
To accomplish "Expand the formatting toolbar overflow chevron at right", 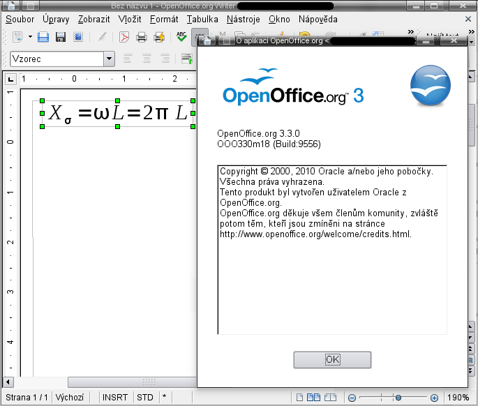I will point(472,31).
